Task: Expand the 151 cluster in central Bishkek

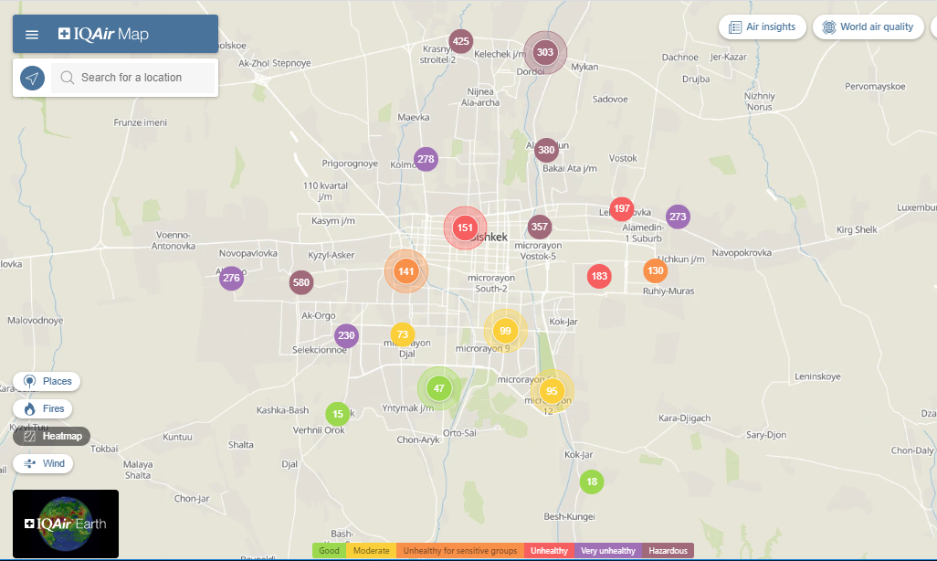Action: [465, 228]
